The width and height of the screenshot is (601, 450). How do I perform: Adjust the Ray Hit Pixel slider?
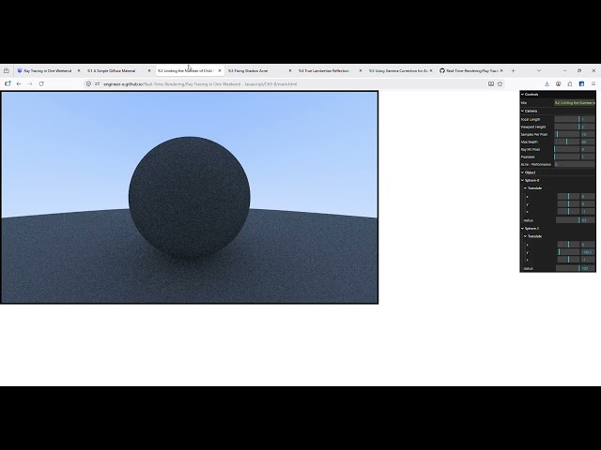(567, 150)
